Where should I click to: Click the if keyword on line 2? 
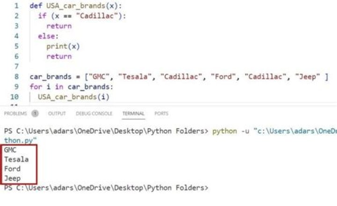[42, 16]
